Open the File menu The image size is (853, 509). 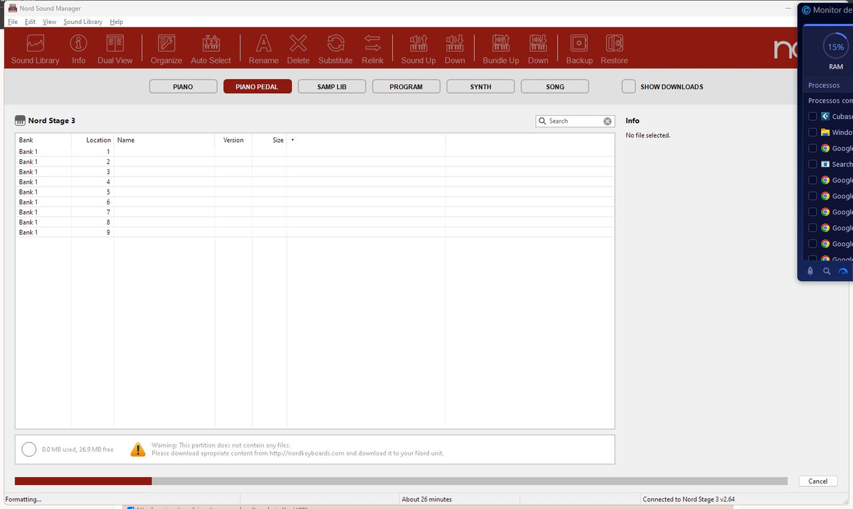coord(13,22)
